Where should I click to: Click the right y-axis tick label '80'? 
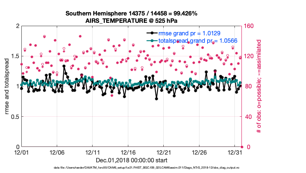(248, 86)
